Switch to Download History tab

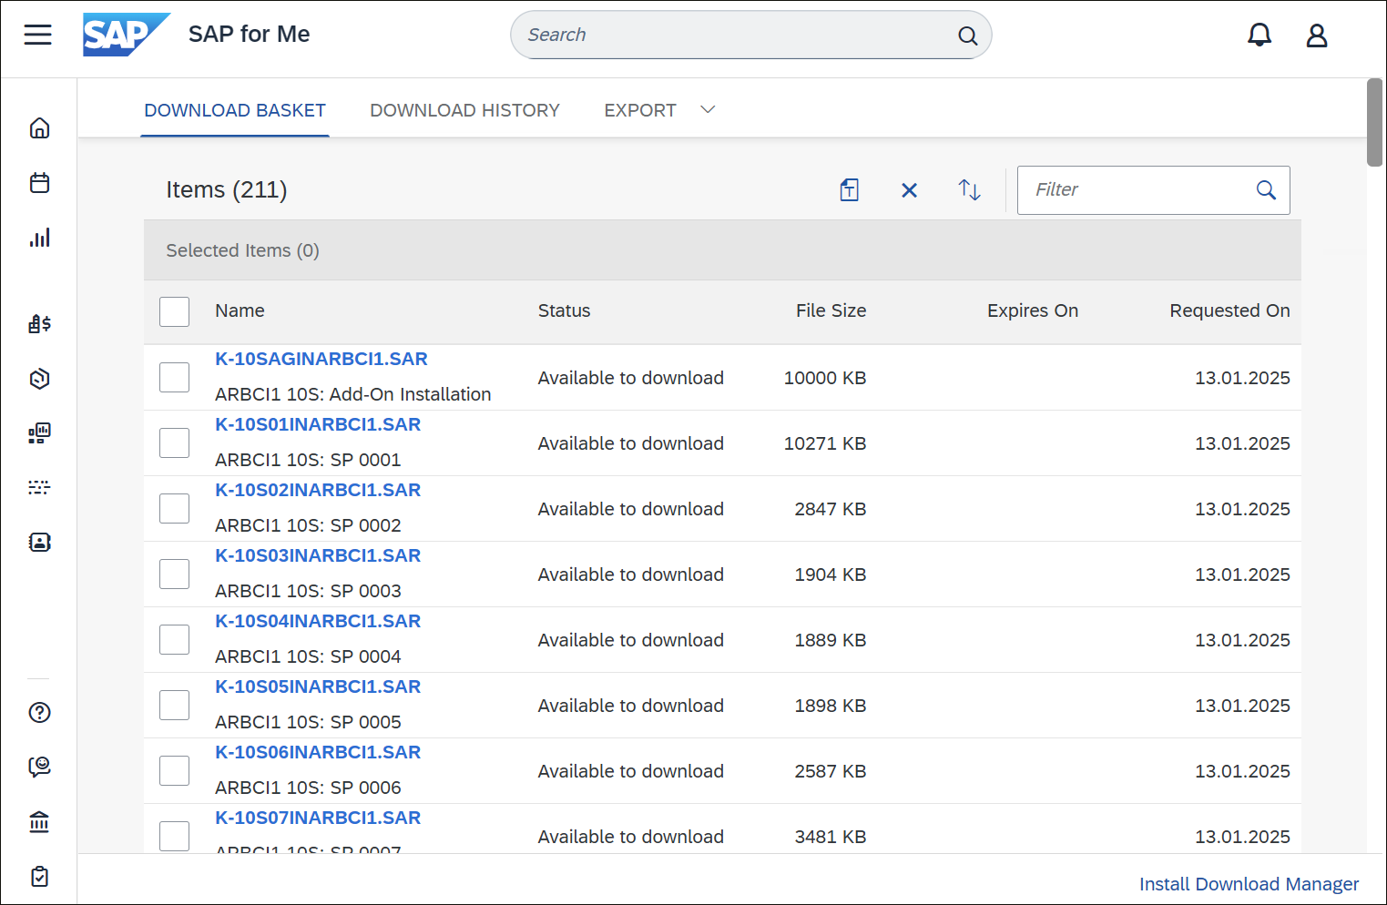[x=464, y=110]
